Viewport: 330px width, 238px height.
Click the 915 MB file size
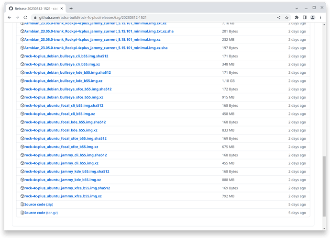pyautogui.click(x=228, y=97)
